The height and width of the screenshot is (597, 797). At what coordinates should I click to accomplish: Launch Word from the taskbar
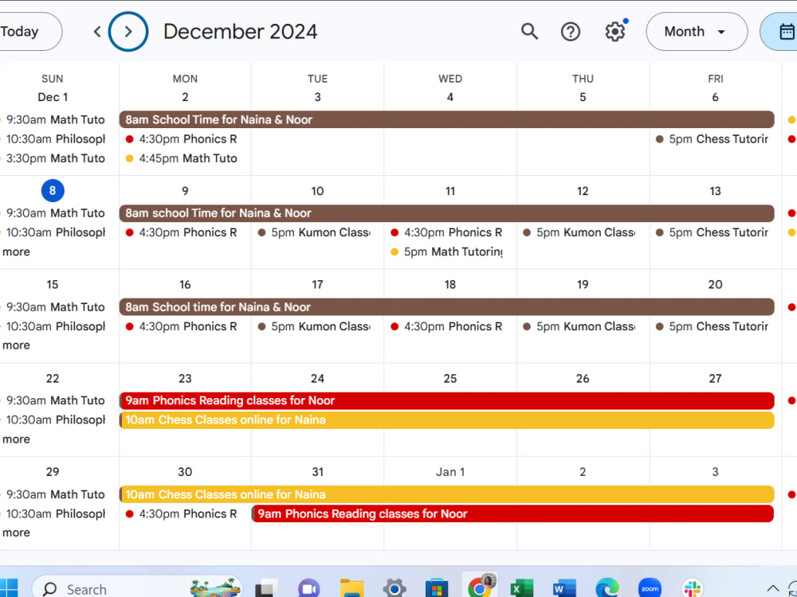tap(564, 589)
